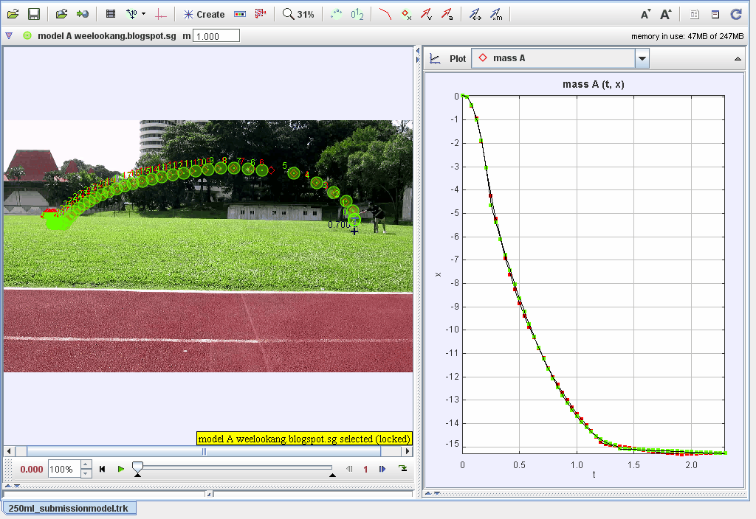Toggle stretch vectors icon

(475, 15)
